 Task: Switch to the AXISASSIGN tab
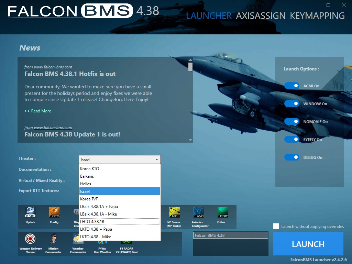click(261, 16)
